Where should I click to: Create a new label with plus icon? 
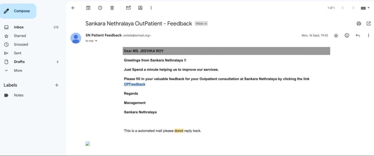click(x=57, y=85)
